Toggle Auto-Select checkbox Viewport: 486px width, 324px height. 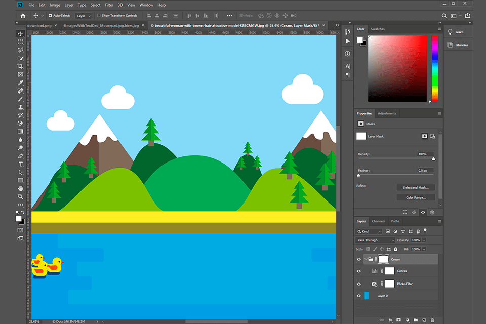[x=50, y=16]
